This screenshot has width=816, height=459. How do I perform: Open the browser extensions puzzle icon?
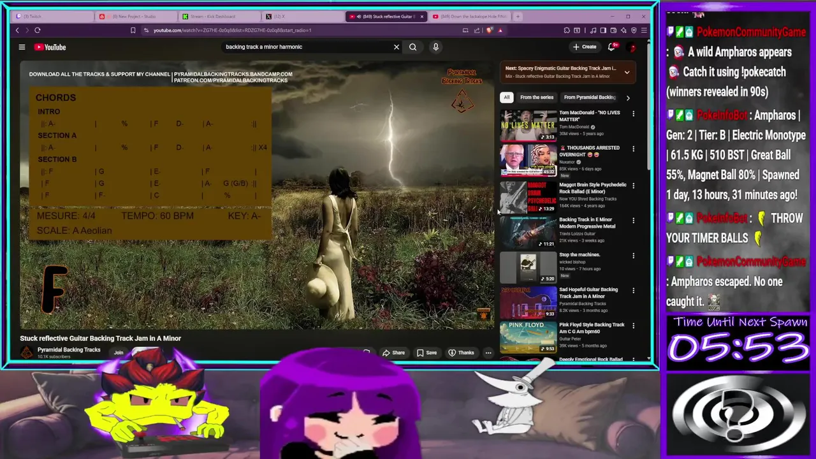point(567,30)
